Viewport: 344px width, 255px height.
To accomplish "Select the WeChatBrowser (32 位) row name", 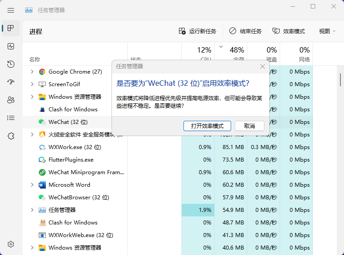I will (x=79, y=198).
